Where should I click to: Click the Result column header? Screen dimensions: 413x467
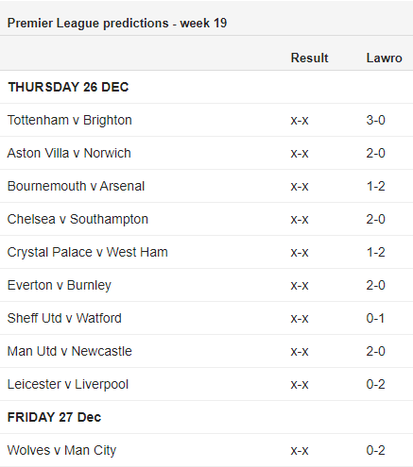pos(309,58)
